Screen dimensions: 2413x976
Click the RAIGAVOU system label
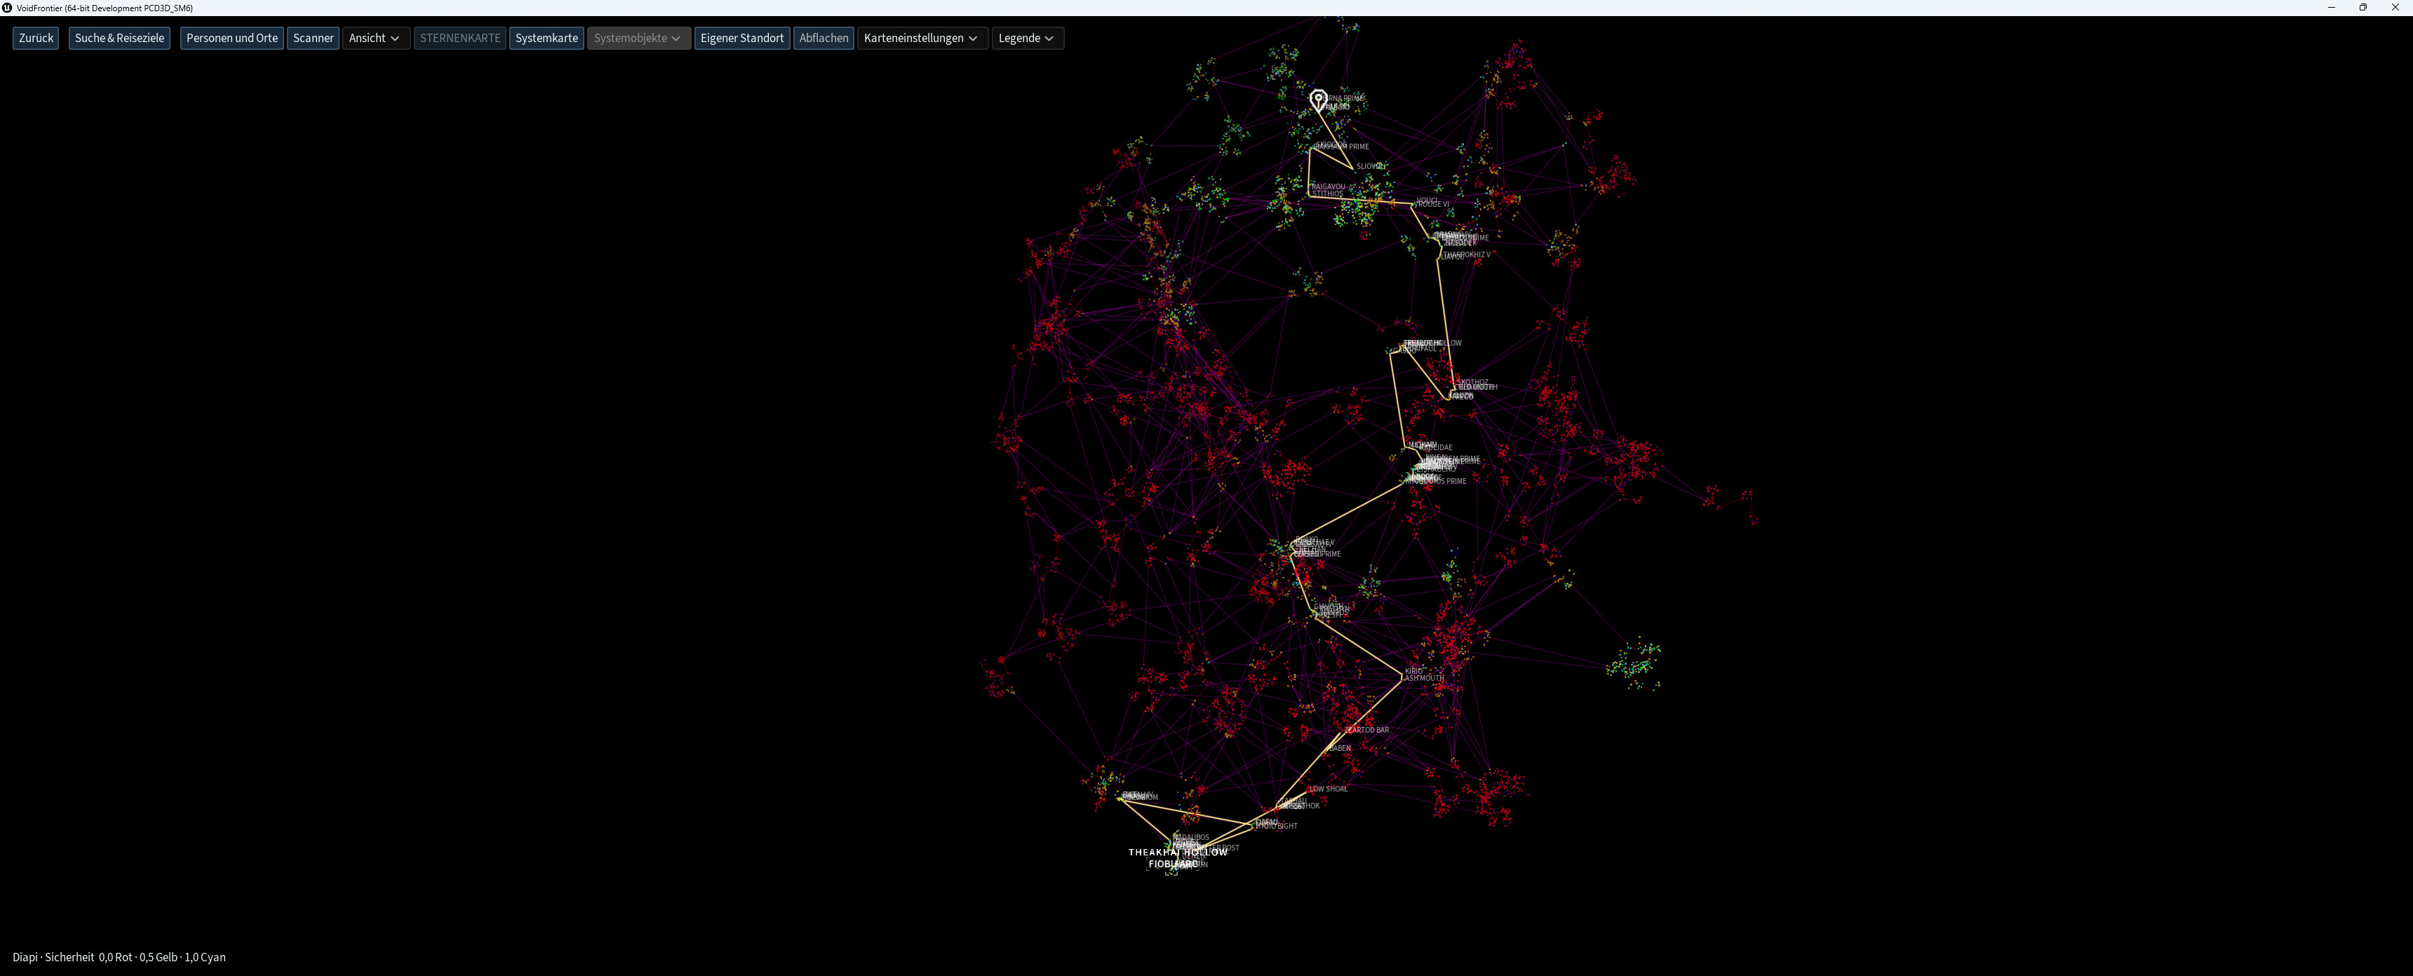1329,187
